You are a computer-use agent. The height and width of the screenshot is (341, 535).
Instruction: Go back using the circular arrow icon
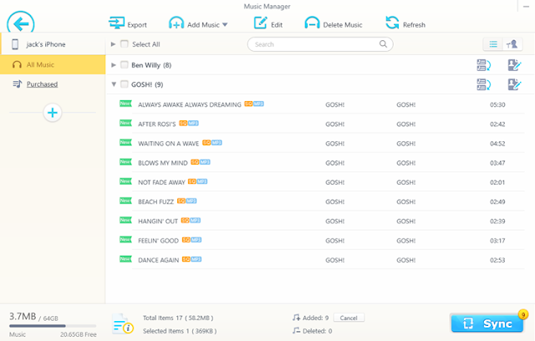coord(21,23)
